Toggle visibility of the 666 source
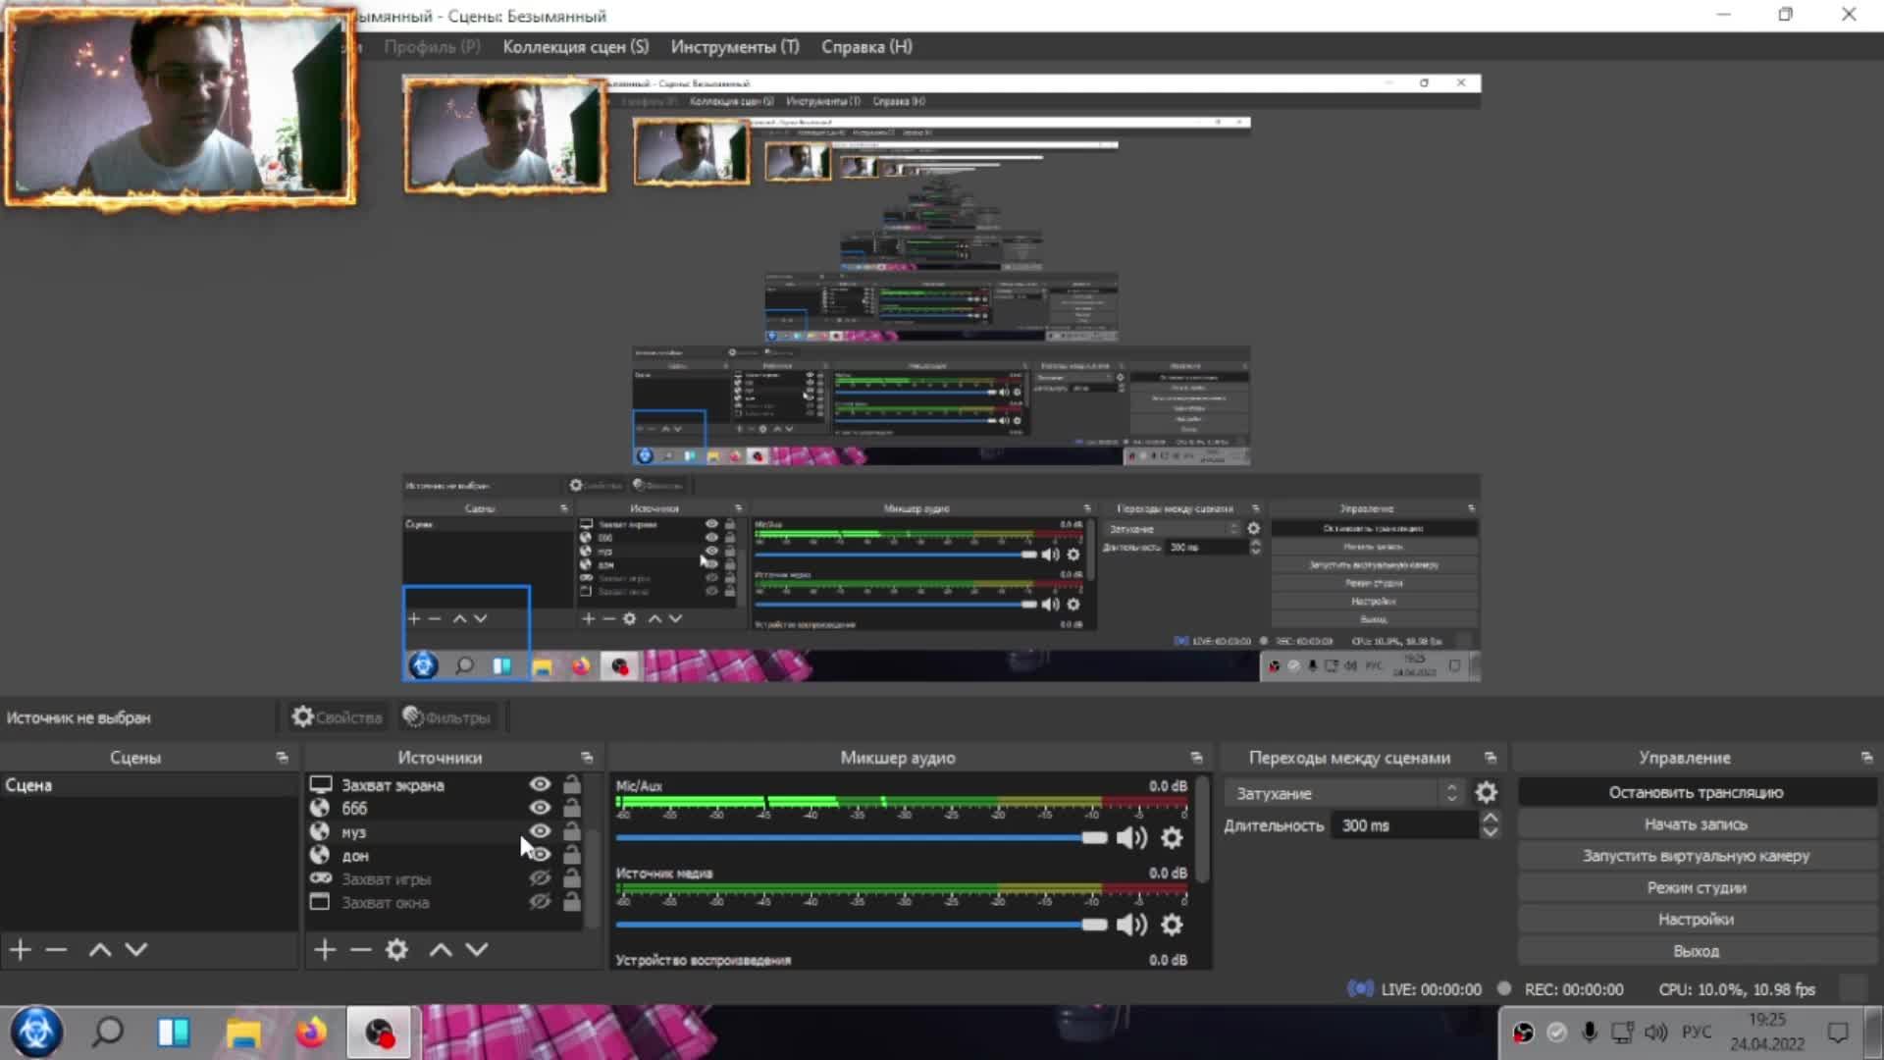Viewport: 1884px width, 1060px height. tap(540, 808)
